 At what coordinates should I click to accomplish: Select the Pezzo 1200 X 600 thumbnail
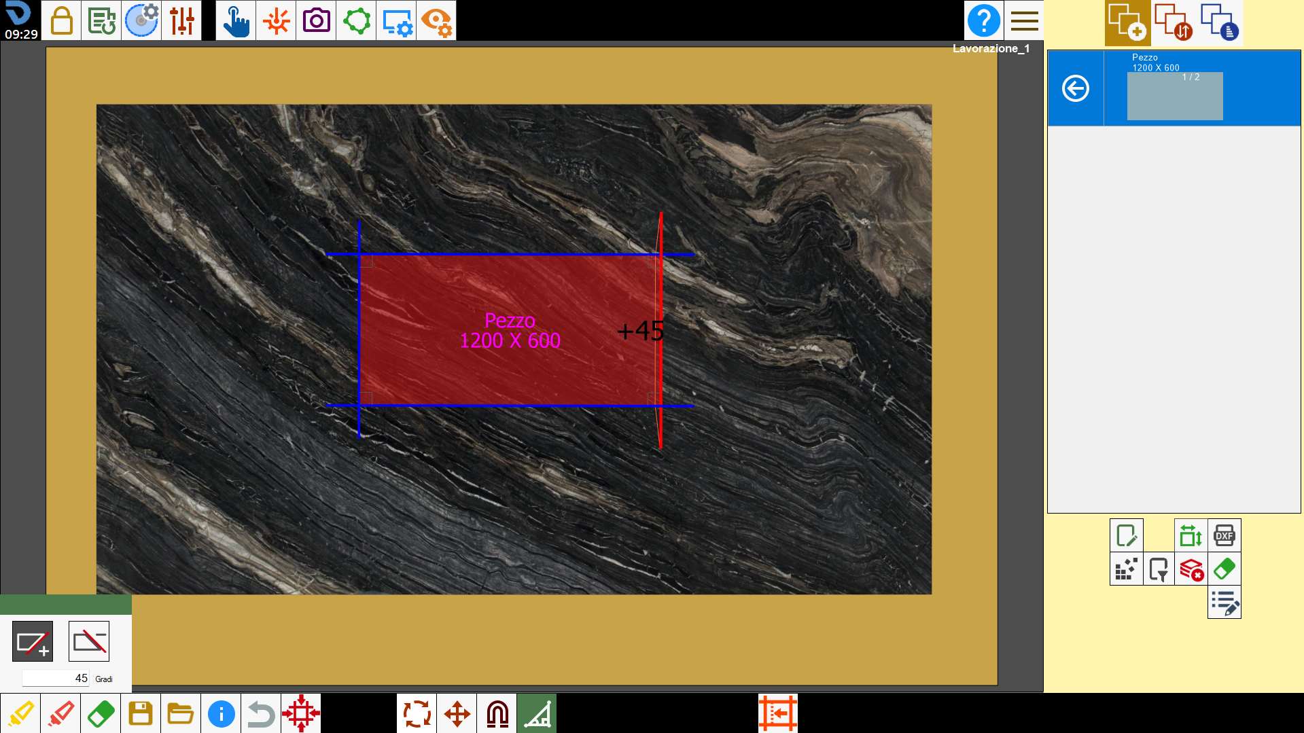click(1175, 96)
